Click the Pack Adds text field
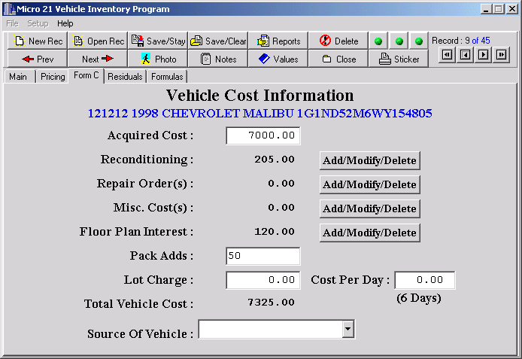The height and width of the screenshot is (359, 522). (x=263, y=256)
